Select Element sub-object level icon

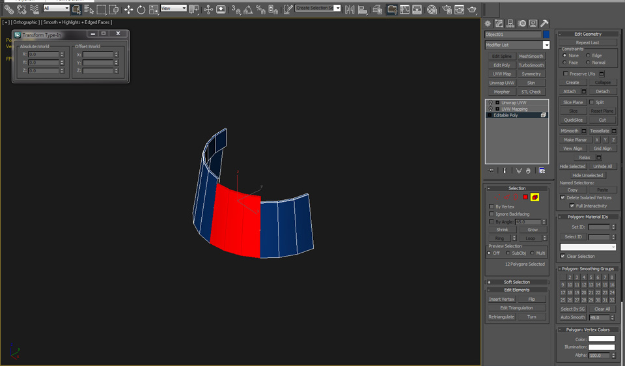tap(535, 197)
